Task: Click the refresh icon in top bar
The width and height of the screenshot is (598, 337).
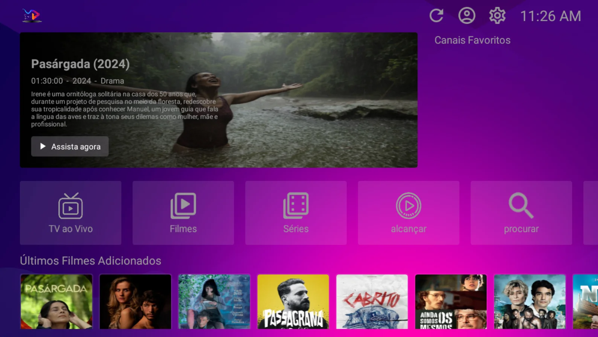Action: coord(436,16)
